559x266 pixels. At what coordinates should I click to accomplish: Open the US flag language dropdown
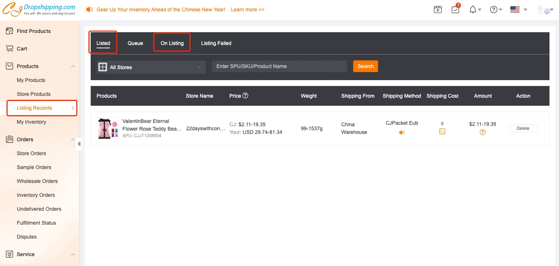518,10
